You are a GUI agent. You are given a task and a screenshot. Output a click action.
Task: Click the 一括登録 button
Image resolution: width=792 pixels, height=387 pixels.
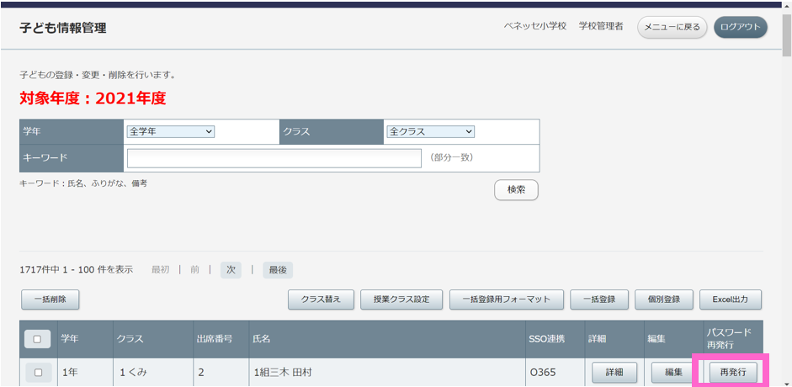click(x=599, y=300)
